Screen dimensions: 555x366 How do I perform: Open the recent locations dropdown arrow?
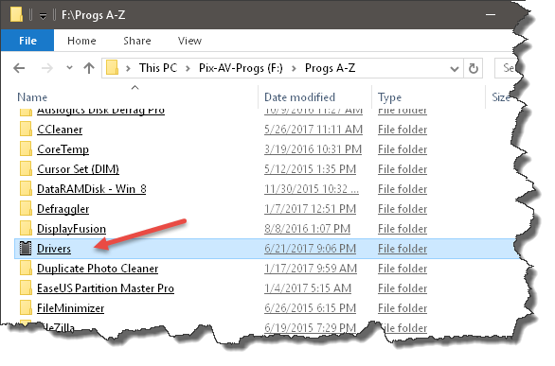point(69,67)
